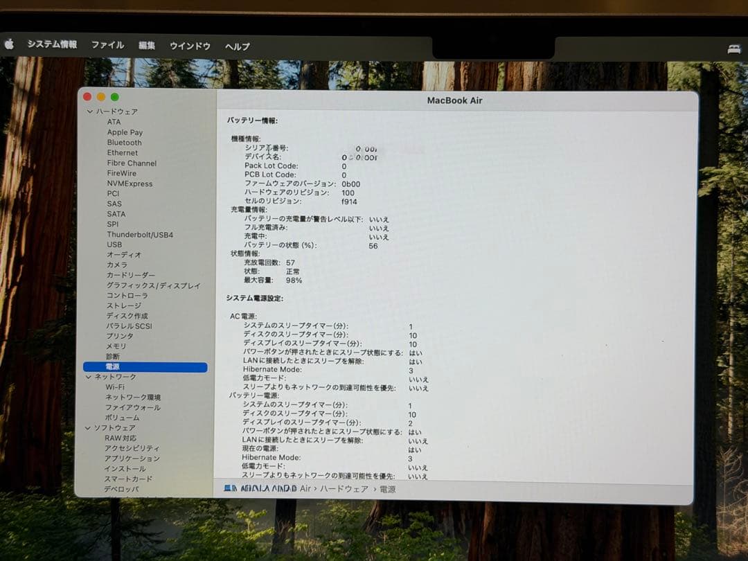Select Bluetooth in the sidebar
This screenshot has width=748, height=561.
pyautogui.click(x=123, y=142)
